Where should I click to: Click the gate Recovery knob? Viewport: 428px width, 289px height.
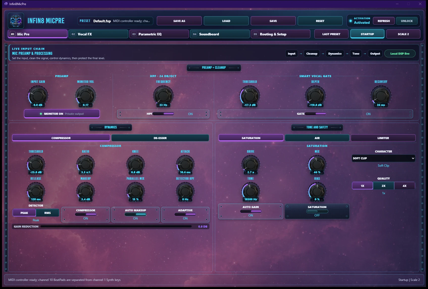tap(381, 96)
